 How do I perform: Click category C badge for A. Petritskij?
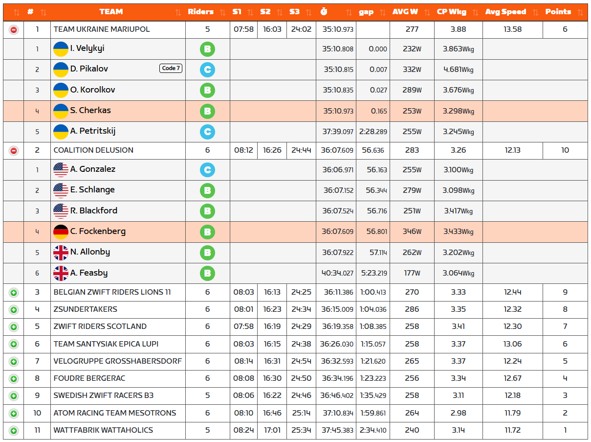coord(207,132)
